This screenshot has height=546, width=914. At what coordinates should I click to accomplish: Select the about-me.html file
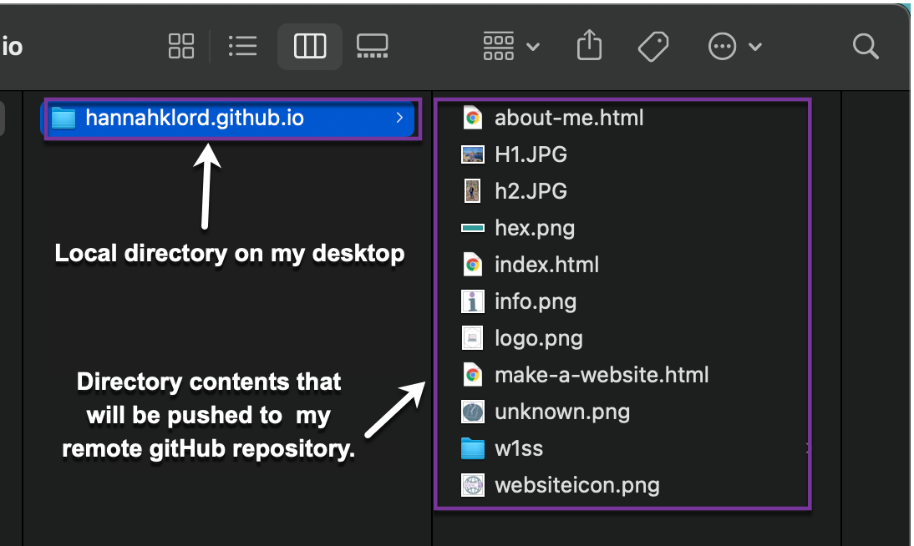click(x=568, y=118)
